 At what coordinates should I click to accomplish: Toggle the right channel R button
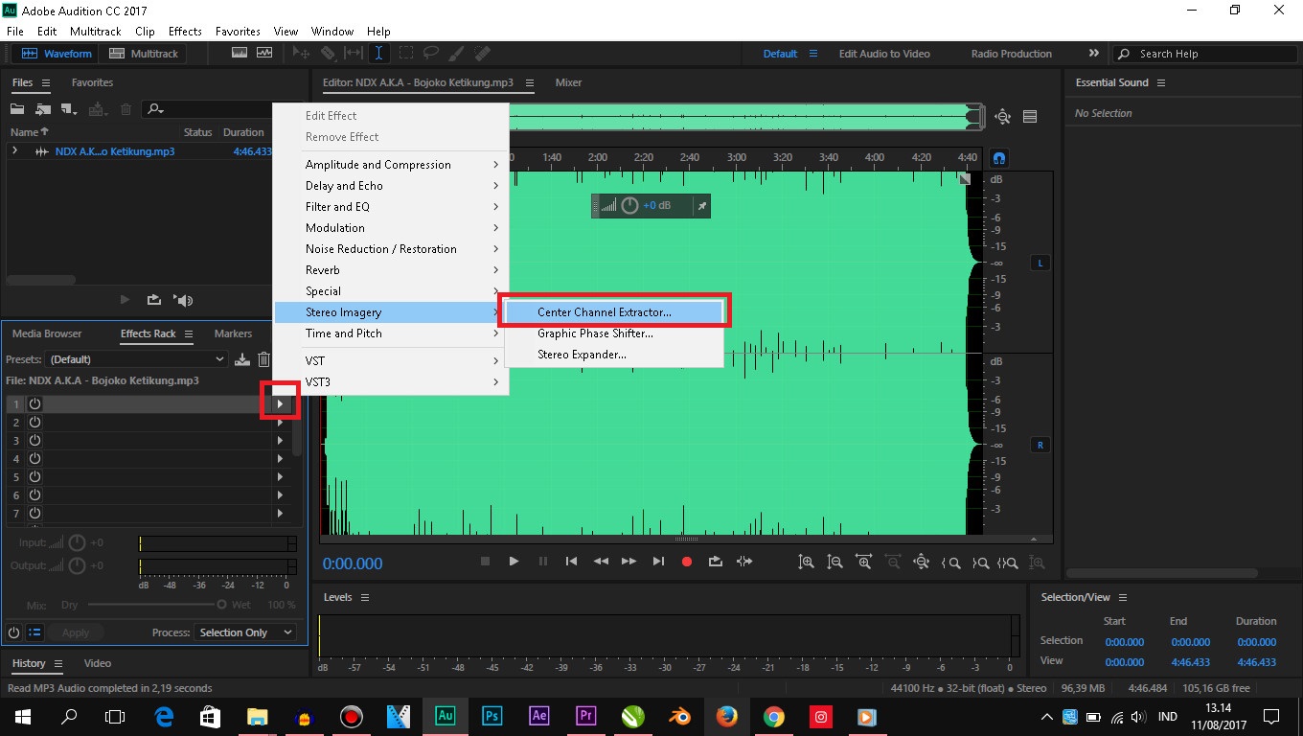point(1040,445)
